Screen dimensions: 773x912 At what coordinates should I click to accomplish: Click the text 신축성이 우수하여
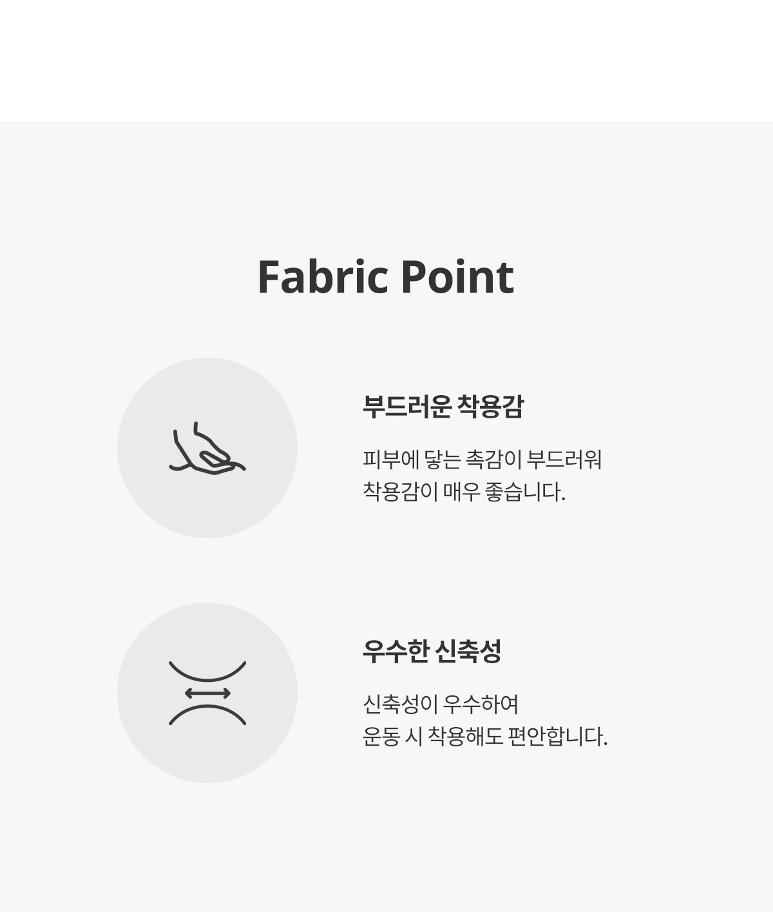pyautogui.click(x=441, y=704)
